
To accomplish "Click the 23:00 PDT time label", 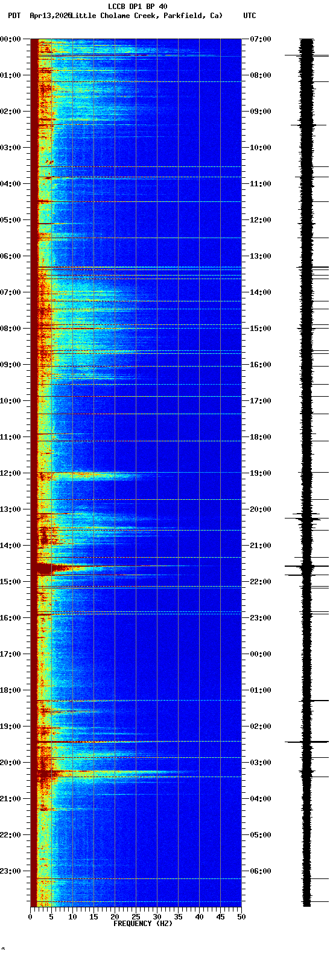I will [x=10, y=871].
